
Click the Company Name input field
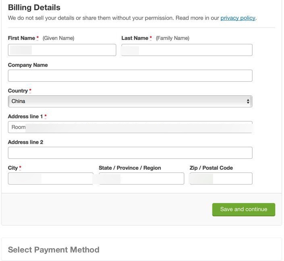coord(130,76)
